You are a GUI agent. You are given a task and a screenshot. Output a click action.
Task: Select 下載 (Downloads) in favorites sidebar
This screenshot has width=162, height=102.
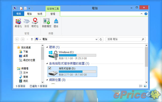click(25, 52)
